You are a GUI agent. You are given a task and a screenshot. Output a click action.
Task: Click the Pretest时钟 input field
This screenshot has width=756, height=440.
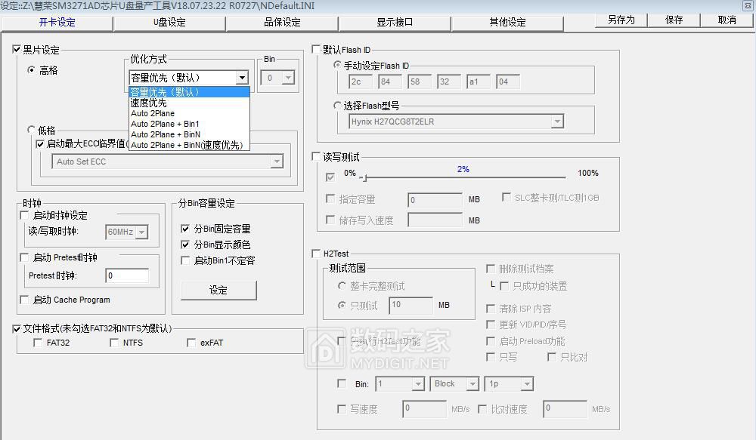[126, 276]
